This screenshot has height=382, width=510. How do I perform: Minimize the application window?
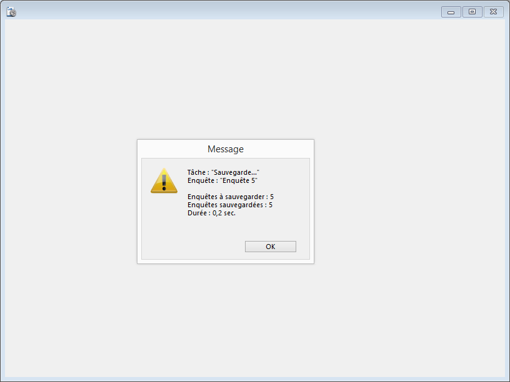click(x=451, y=12)
